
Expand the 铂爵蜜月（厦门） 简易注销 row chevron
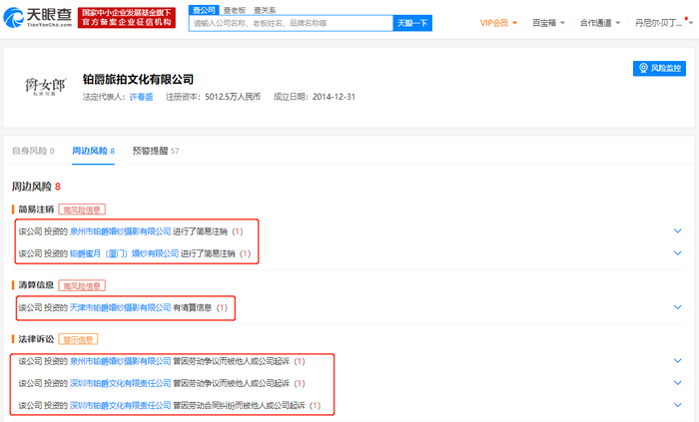tap(678, 253)
